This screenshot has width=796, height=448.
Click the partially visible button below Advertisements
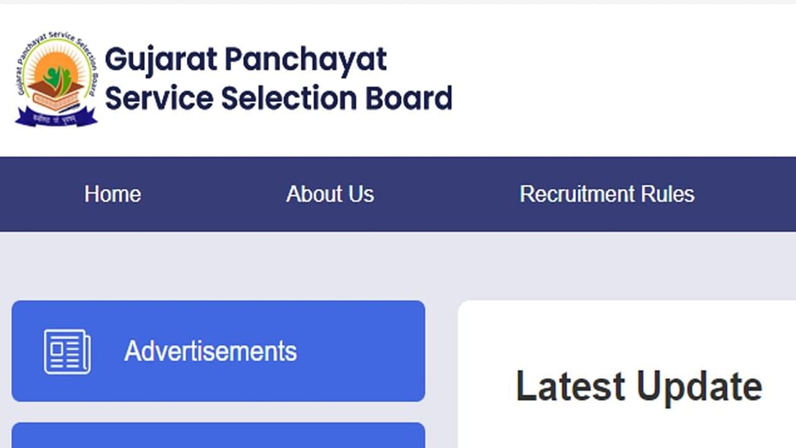click(218, 436)
